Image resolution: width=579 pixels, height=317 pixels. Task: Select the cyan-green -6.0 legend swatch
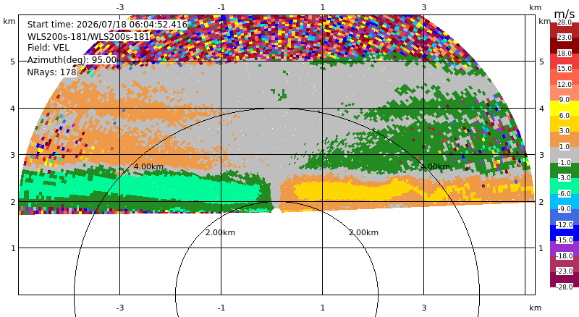coord(565,185)
